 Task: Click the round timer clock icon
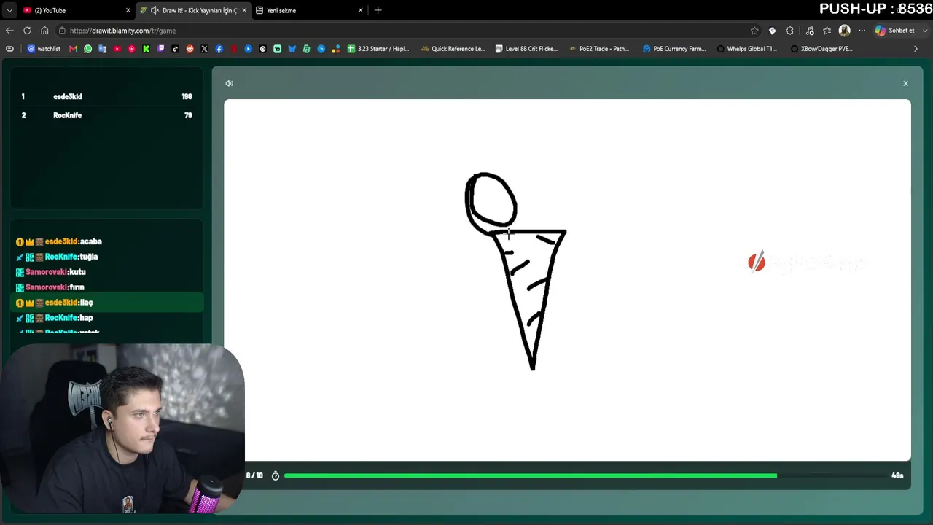(276, 475)
